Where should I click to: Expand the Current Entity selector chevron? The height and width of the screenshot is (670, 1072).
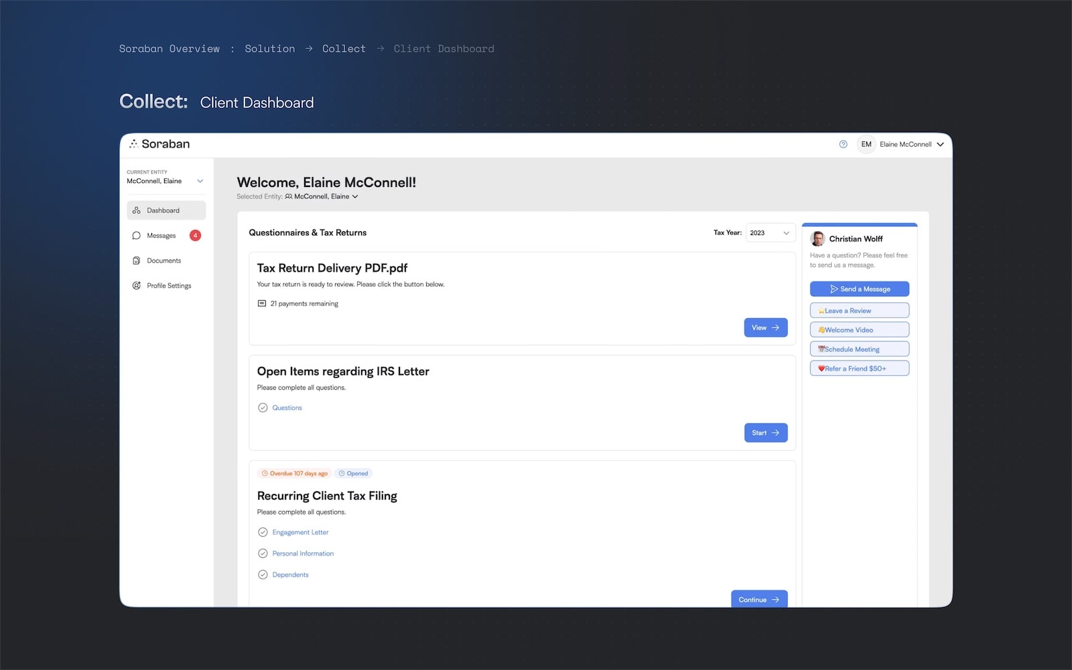200,181
